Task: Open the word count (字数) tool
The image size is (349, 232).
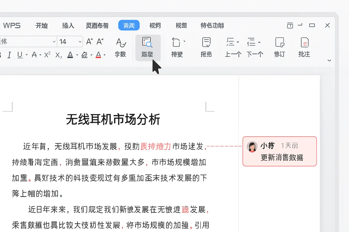Action: pyautogui.click(x=120, y=48)
